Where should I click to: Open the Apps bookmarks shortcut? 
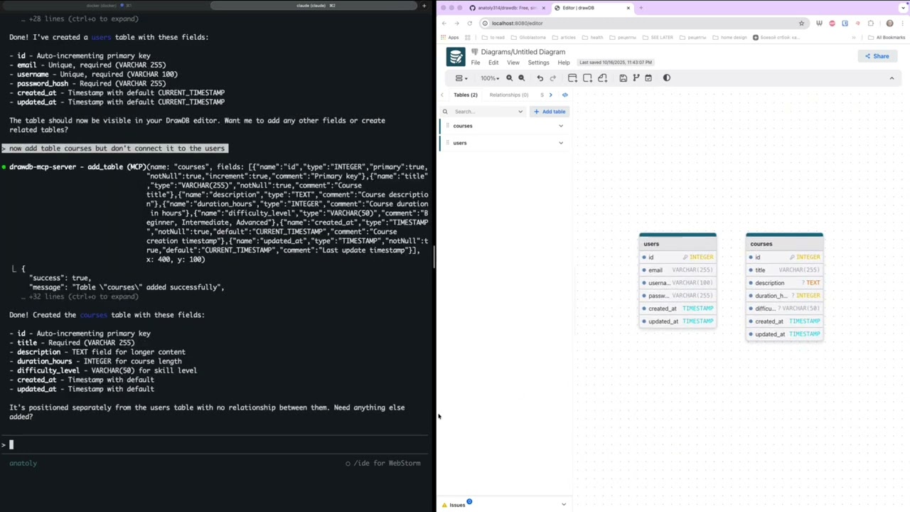pos(450,37)
